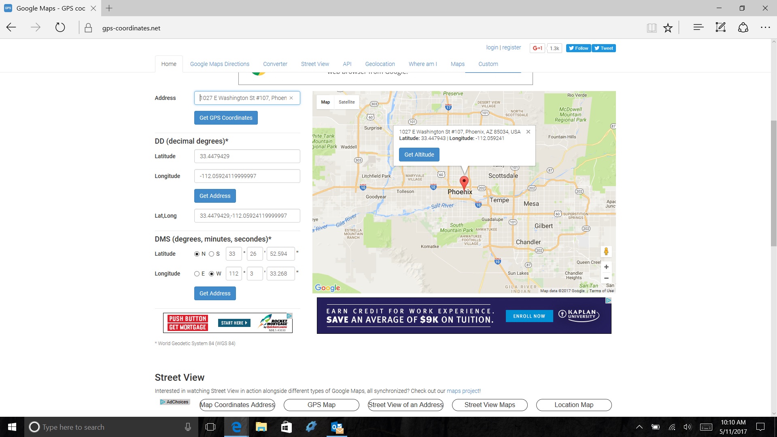Click the Tweet button
Viewport: 777px width, 437px height.
tap(604, 48)
